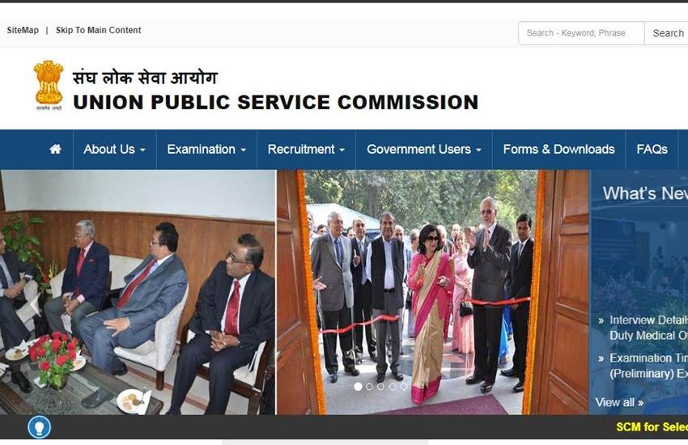Open the lightbulb icon in bottom bar
688x445 pixels.
[40, 426]
